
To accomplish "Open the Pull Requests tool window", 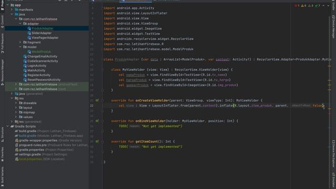I will pos(2,44).
